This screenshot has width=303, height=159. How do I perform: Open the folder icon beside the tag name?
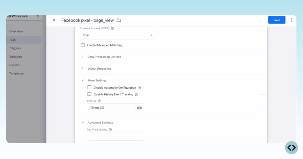pyautogui.click(x=119, y=20)
